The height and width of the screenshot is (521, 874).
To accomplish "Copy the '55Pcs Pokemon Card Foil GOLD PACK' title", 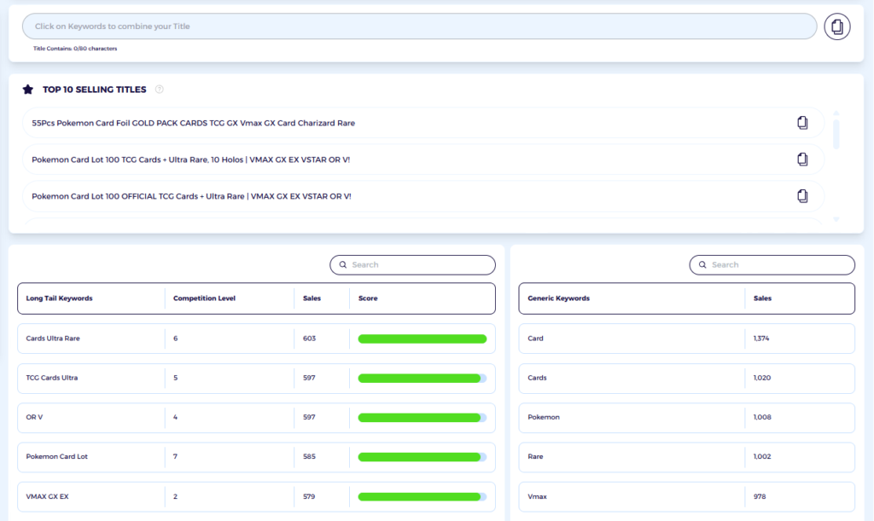I will pyautogui.click(x=802, y=123).
